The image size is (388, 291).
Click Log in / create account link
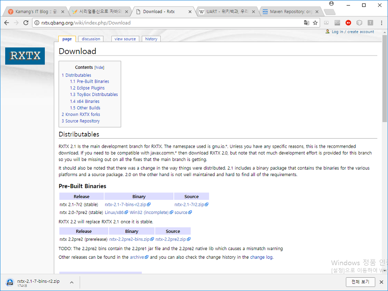click(353, 31)
